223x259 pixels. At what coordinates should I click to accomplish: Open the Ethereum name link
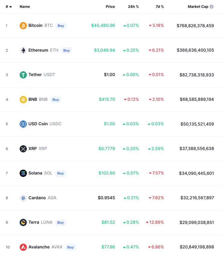pos(38,50)
